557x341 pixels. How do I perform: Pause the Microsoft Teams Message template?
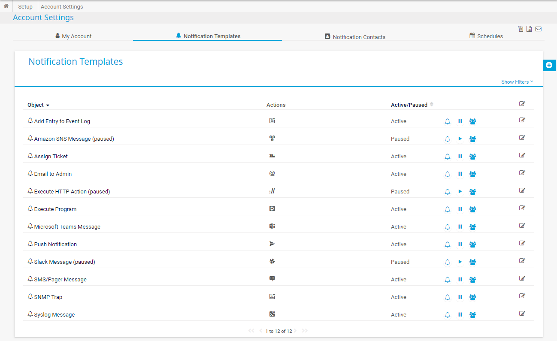point(460,226)
